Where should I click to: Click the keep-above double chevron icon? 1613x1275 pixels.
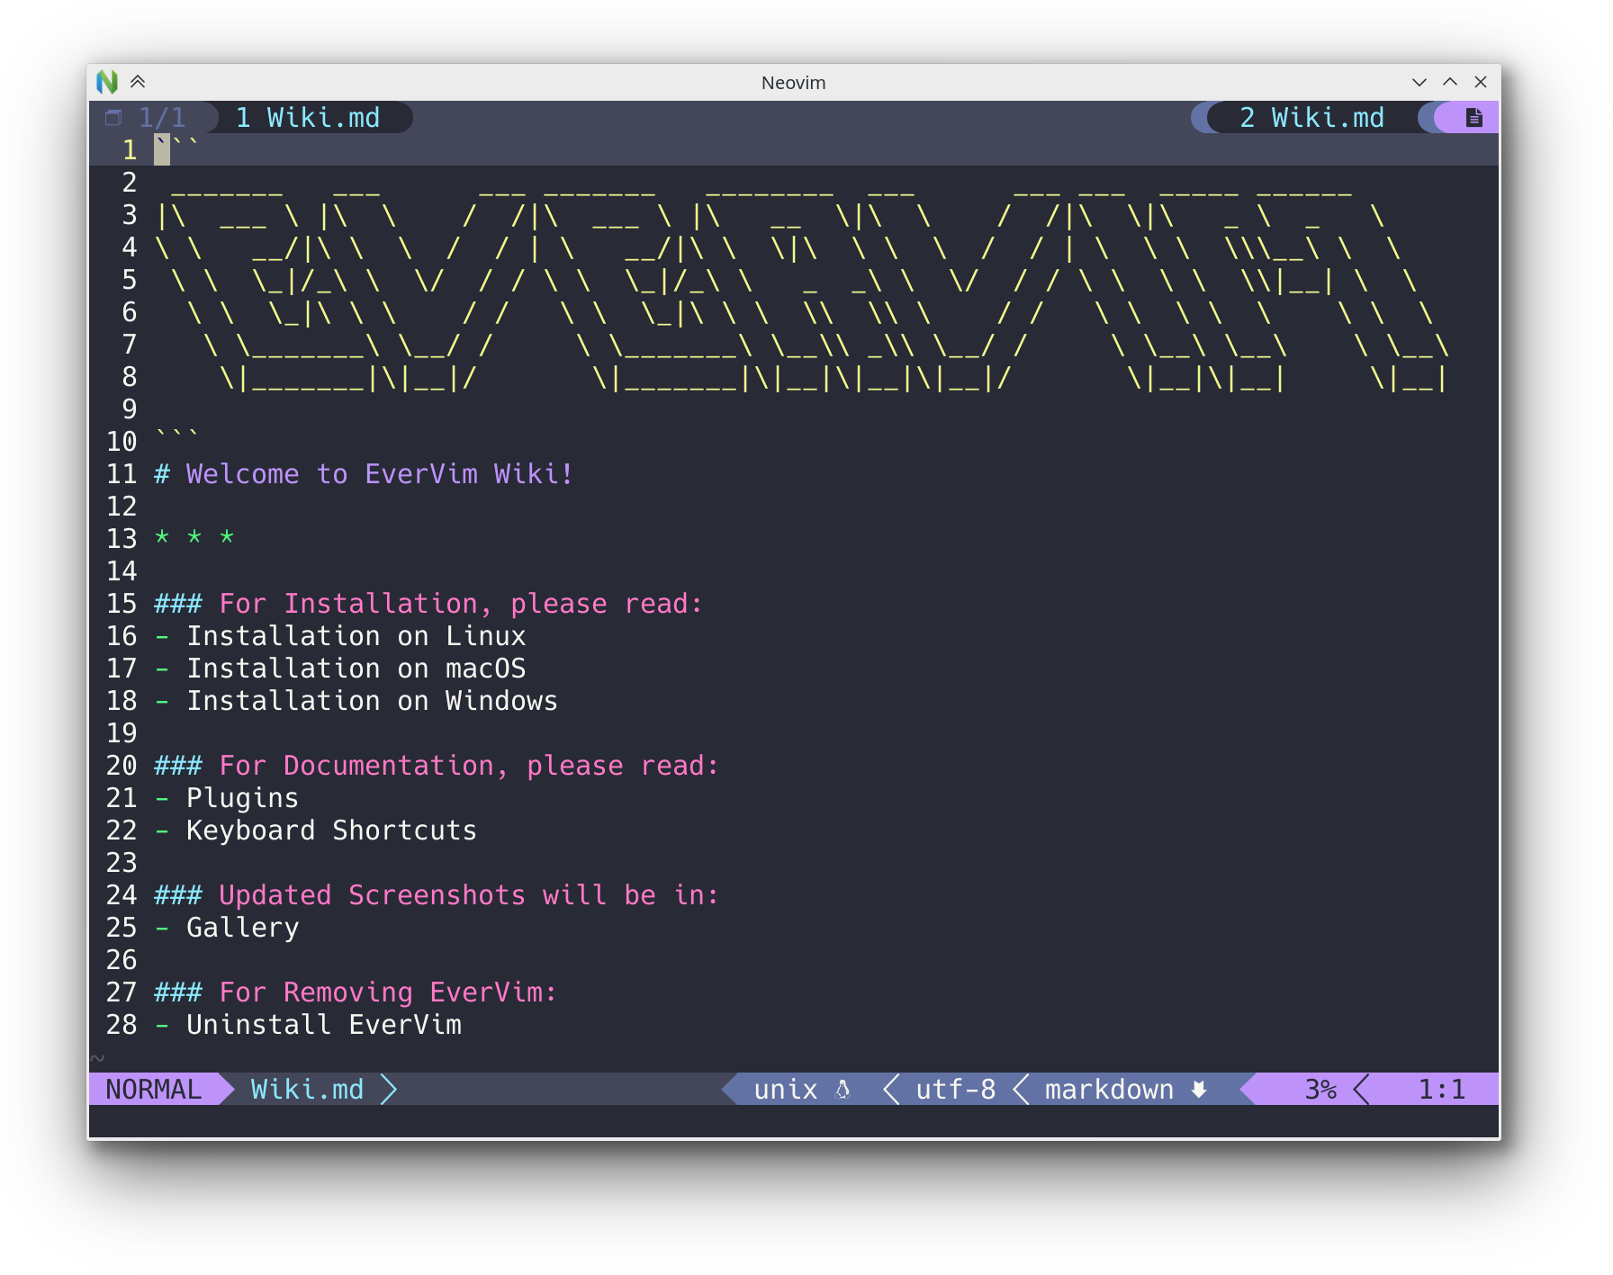[138, 82]
